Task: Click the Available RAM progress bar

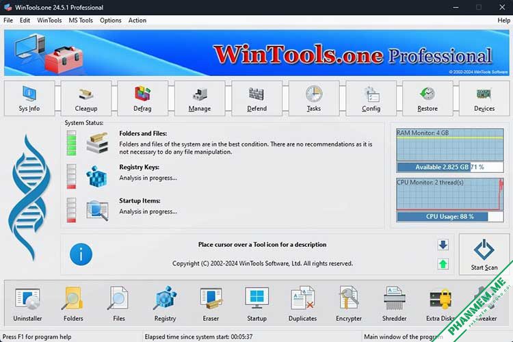Action: (x=450, y=167)
